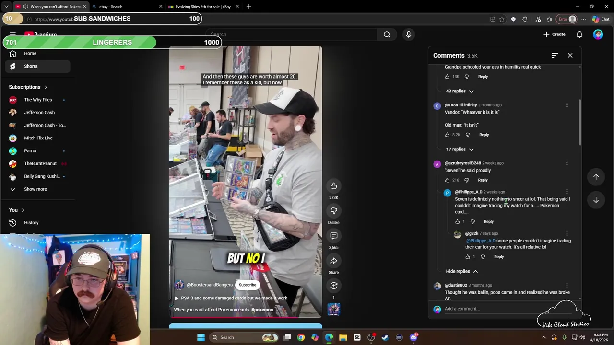Like the Short with 273K likes
Screen dimensions: 614x345
(334, 186)
